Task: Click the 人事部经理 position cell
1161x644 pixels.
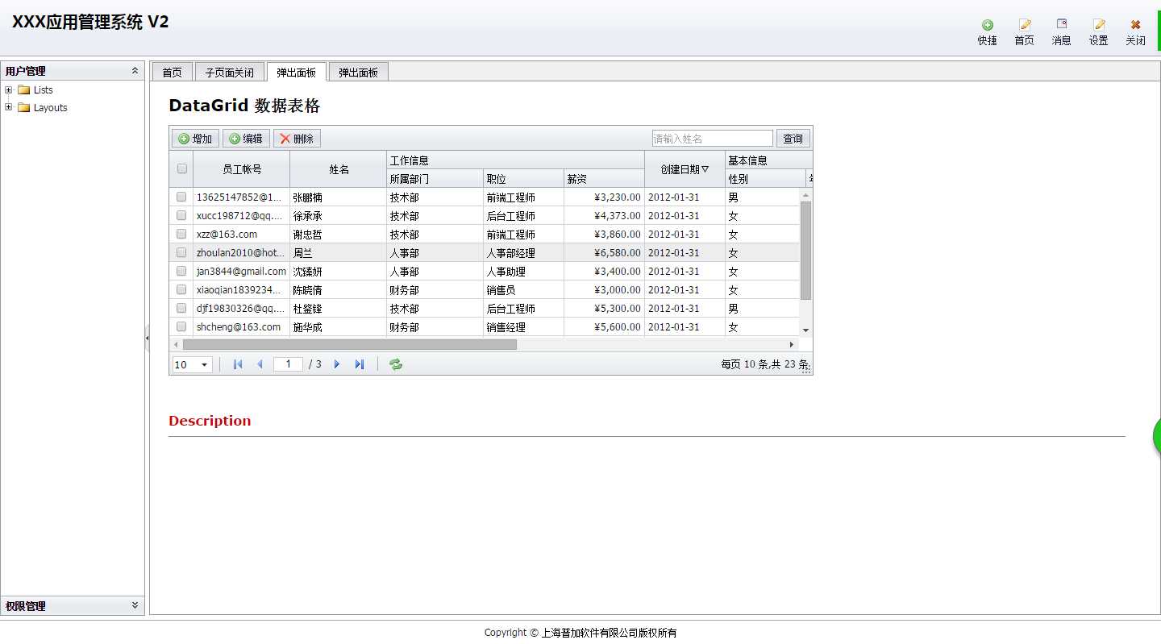Action: [523, 252]
